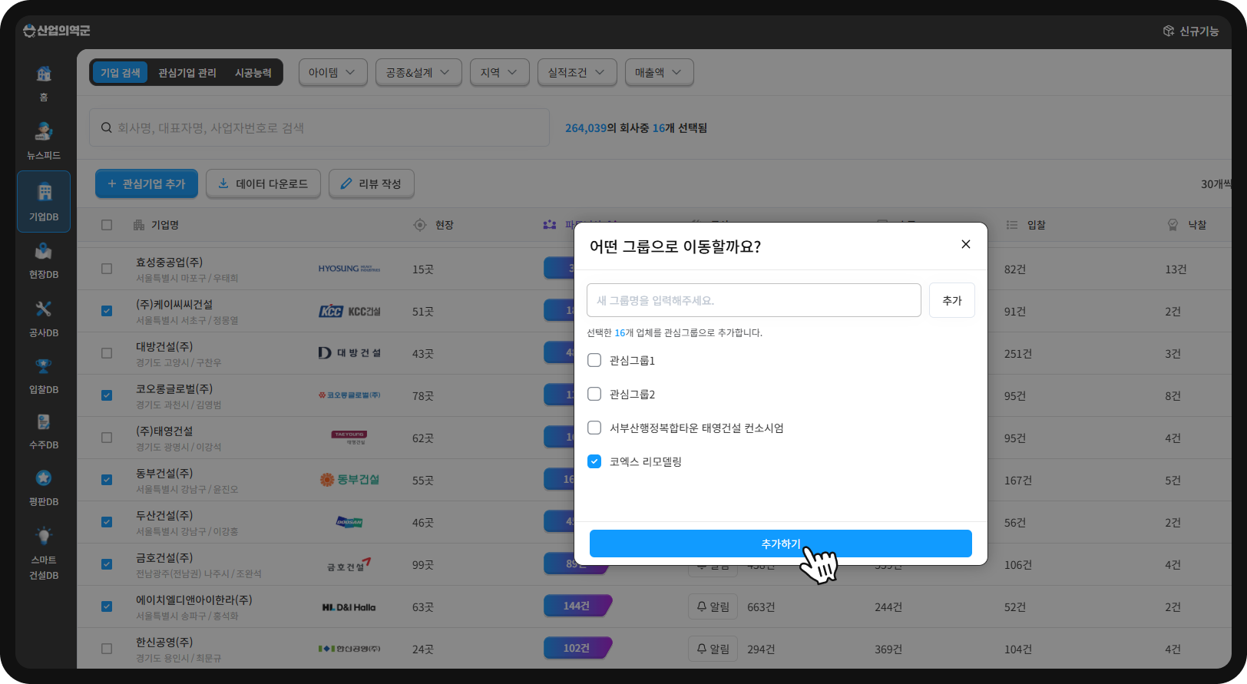1247x684 pixels.
Task: Open the 스마트 건설DB lightbulb icon
Action: click(44, 535)
